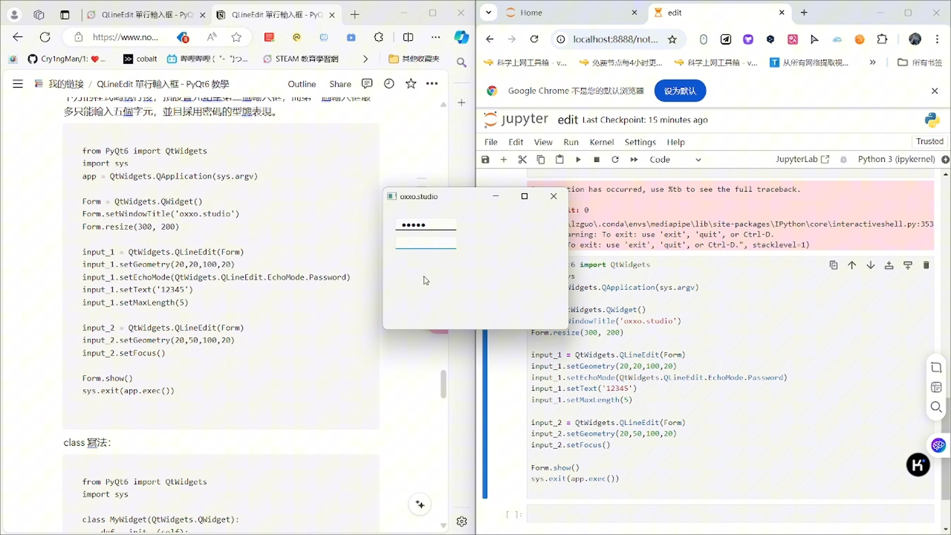Open comments on the Notion page
This screenshot has height=535, width=951.
(x=367, y=84)
